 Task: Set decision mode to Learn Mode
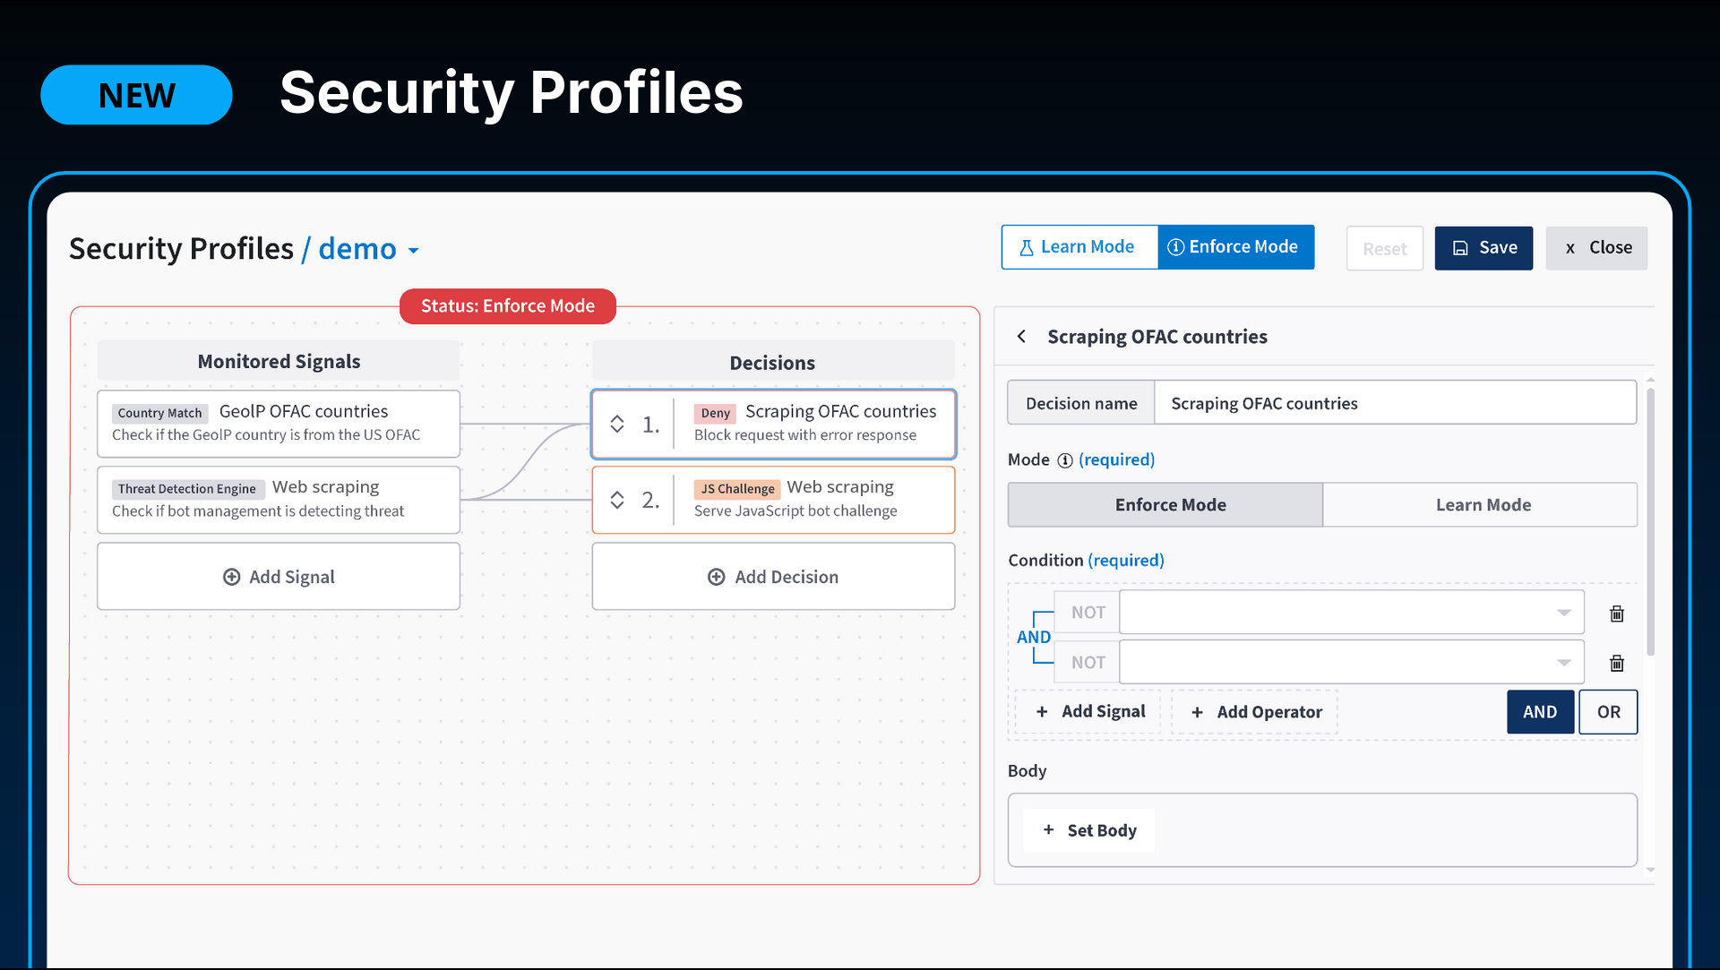(1481, 505)
